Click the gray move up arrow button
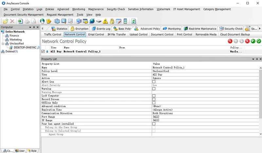262x153 pixels. pos(236,41)
